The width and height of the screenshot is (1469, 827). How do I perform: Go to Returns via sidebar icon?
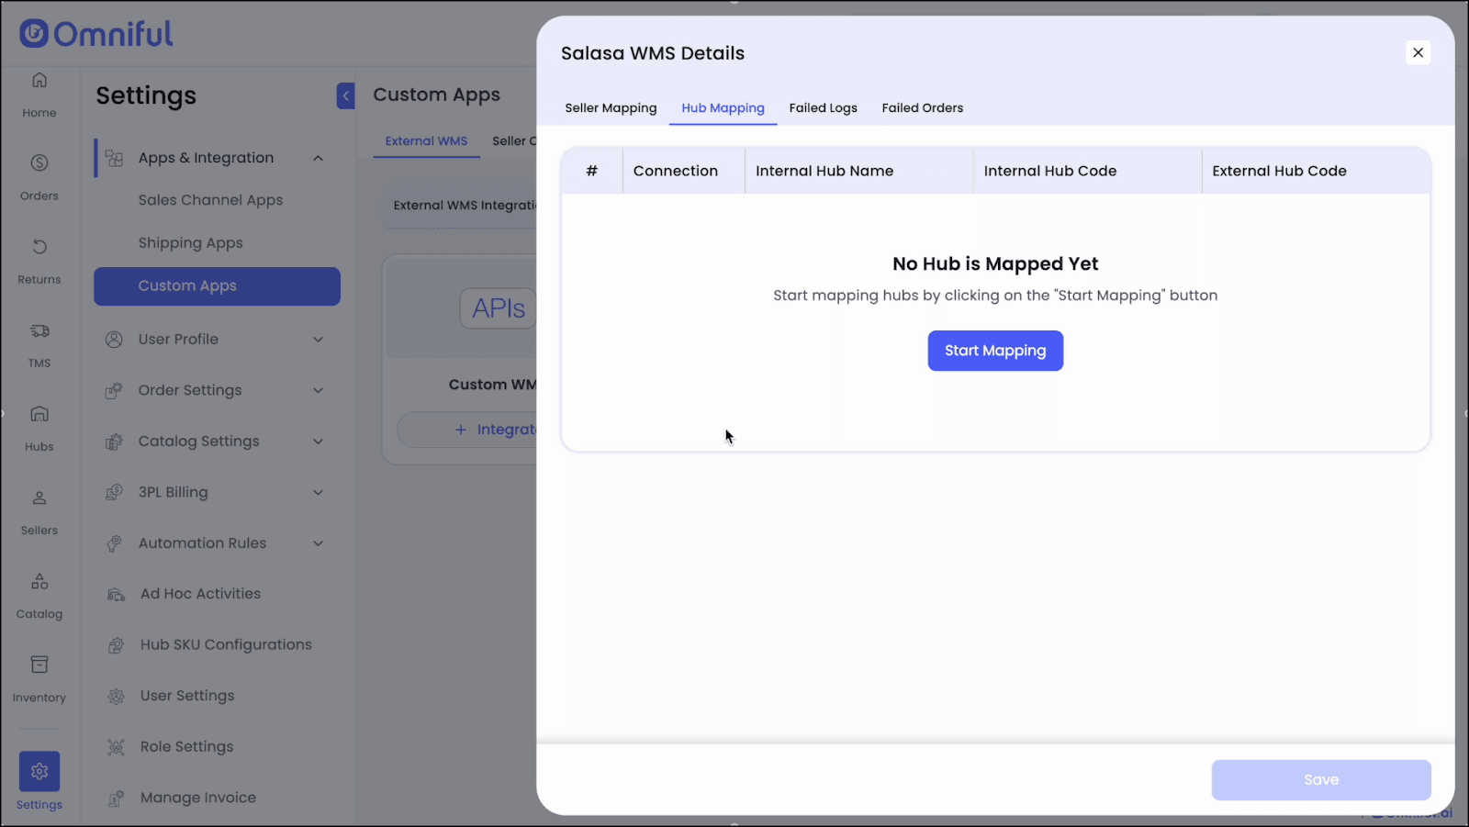(39, 247)
